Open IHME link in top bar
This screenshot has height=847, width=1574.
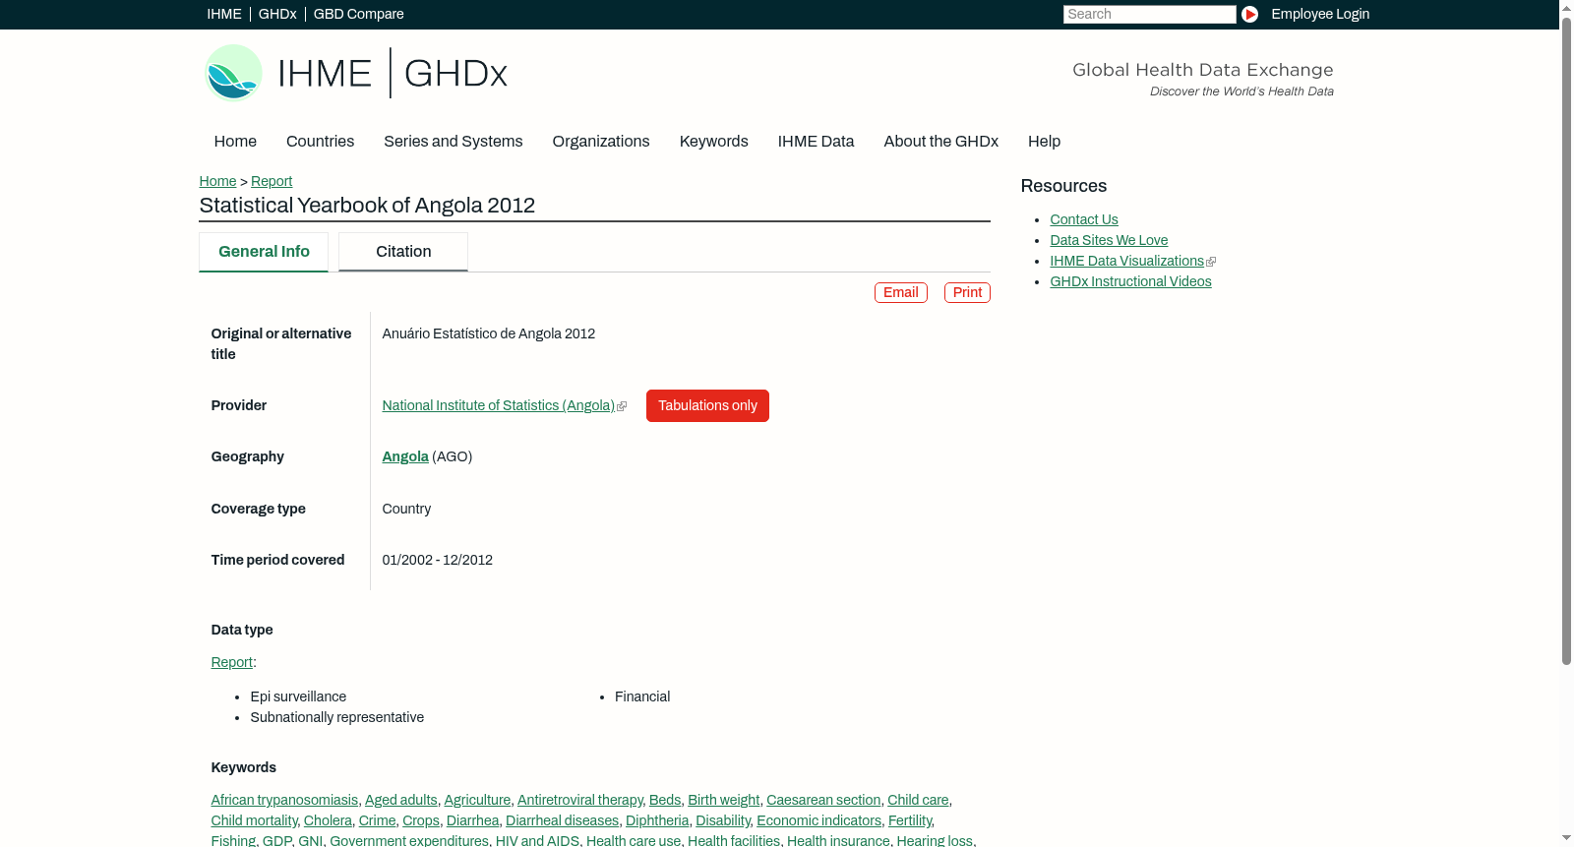click(224, 14)
